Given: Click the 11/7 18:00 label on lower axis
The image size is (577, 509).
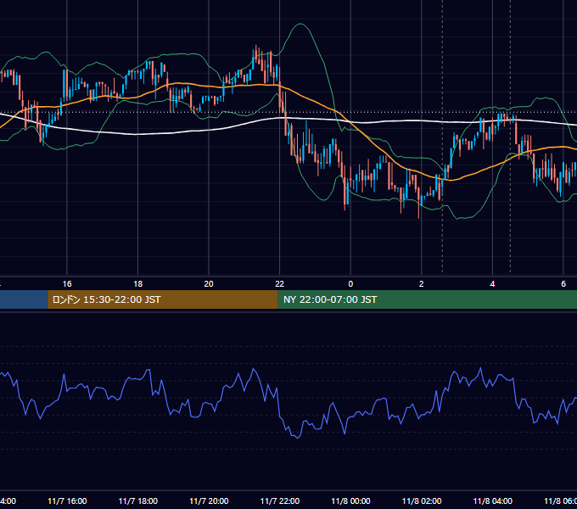Looking at the screenshot, I should [x=138, y=501].
